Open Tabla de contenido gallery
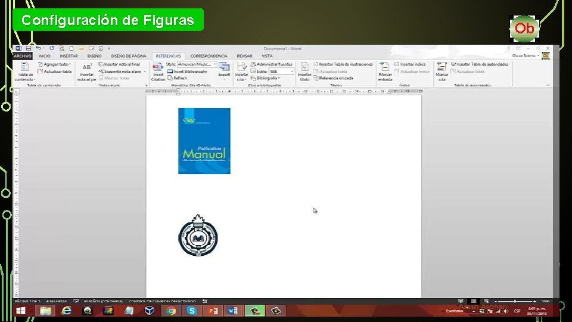The height and width of the screenshot is (322, 572). click(x=24, y=72)
